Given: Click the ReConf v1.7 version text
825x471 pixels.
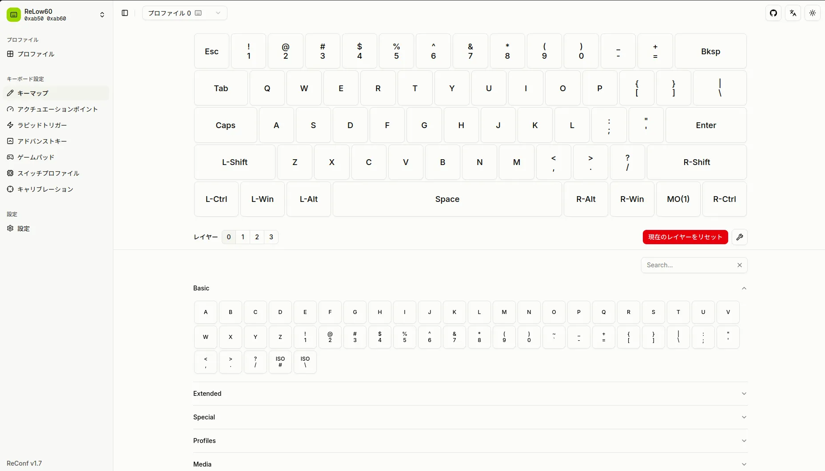Looking at the screenshot, I should (x=24, y=463).
